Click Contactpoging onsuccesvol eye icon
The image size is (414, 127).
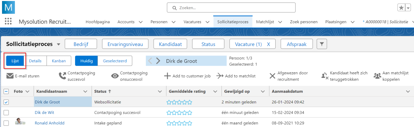(x=115, y=76)
